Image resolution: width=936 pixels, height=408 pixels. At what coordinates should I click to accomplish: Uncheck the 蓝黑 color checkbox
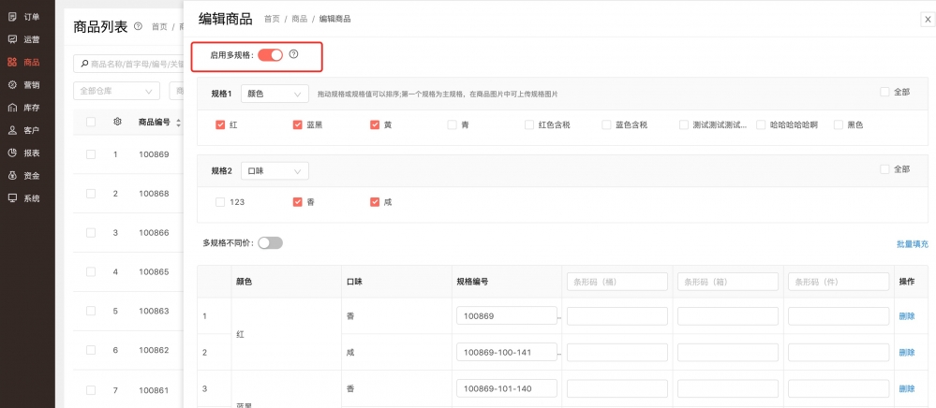(x=298, y=124)
